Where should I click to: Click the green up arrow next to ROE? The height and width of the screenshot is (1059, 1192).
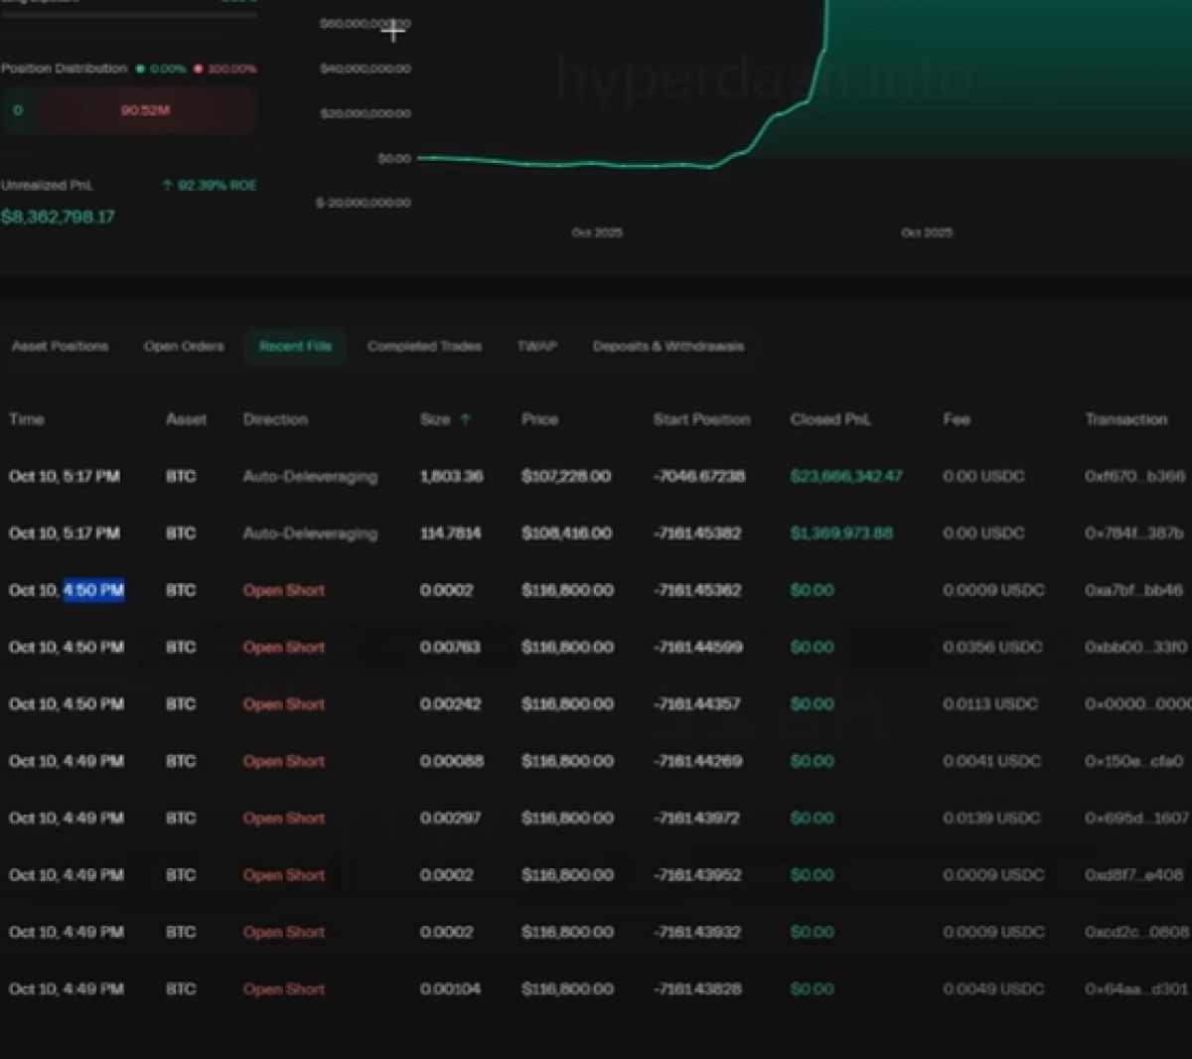(x=167, y=186)
